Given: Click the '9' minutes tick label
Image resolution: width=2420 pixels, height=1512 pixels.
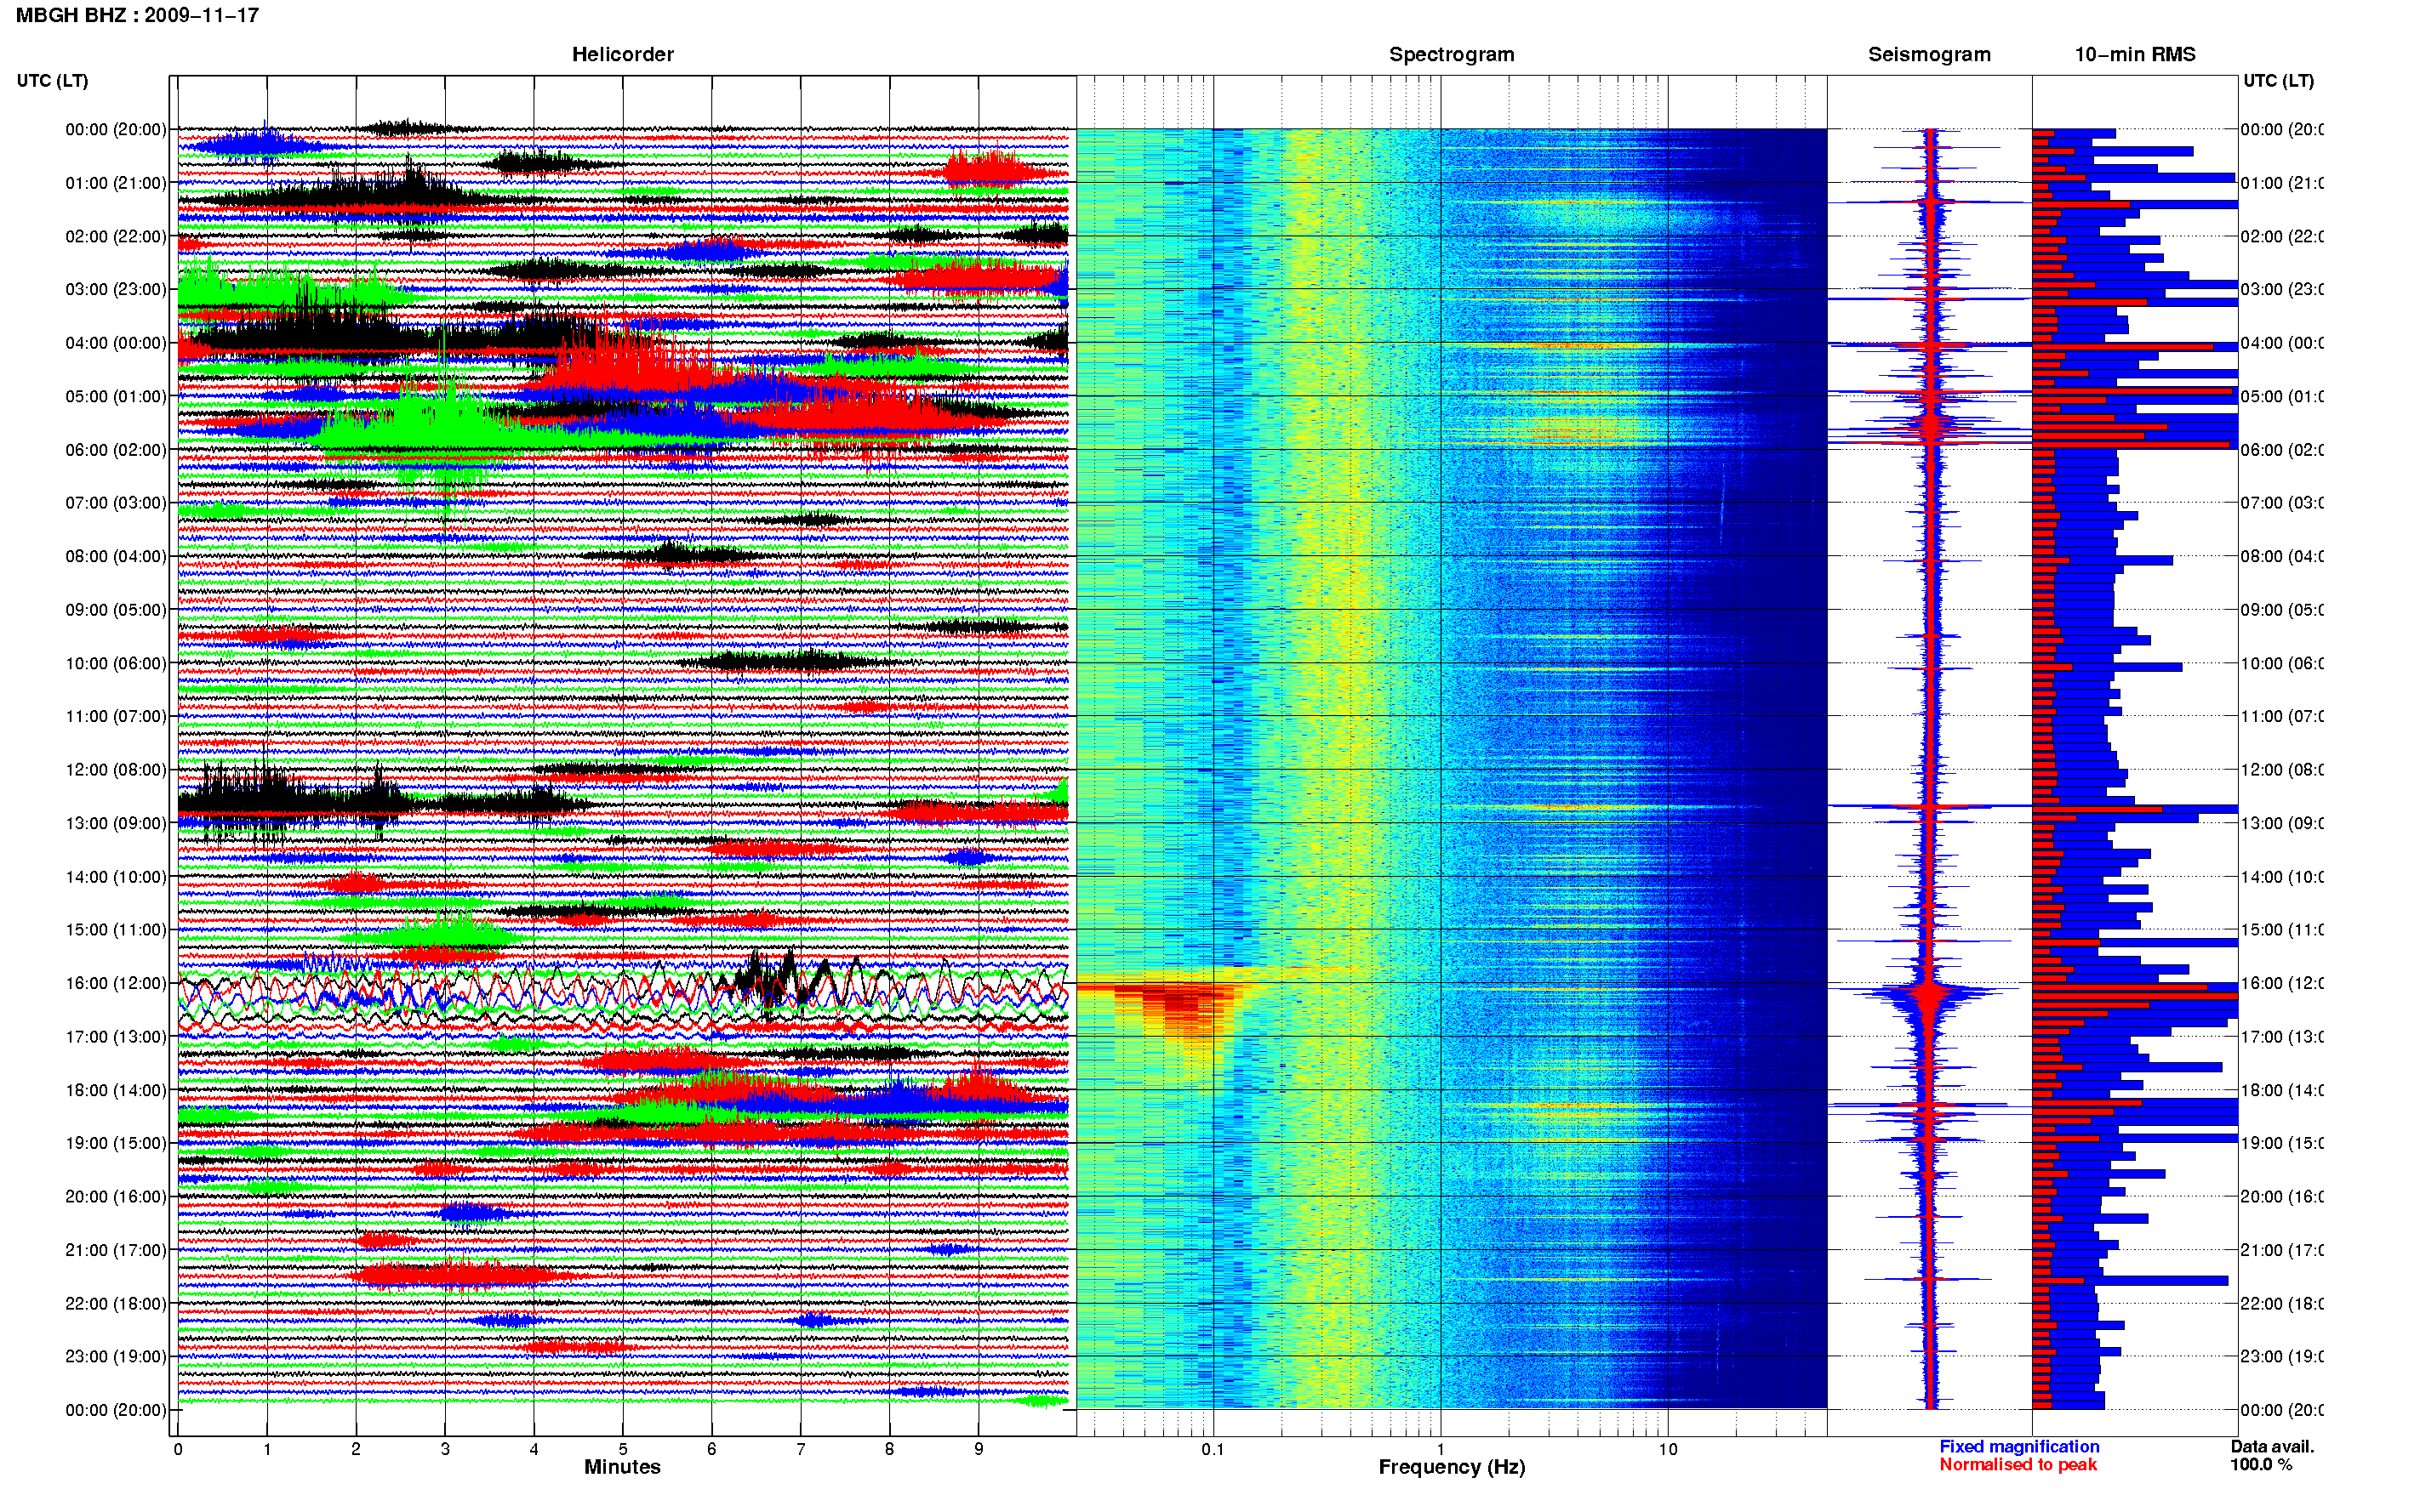Looking at the screenshot, I should click(x=979, y=1449).
